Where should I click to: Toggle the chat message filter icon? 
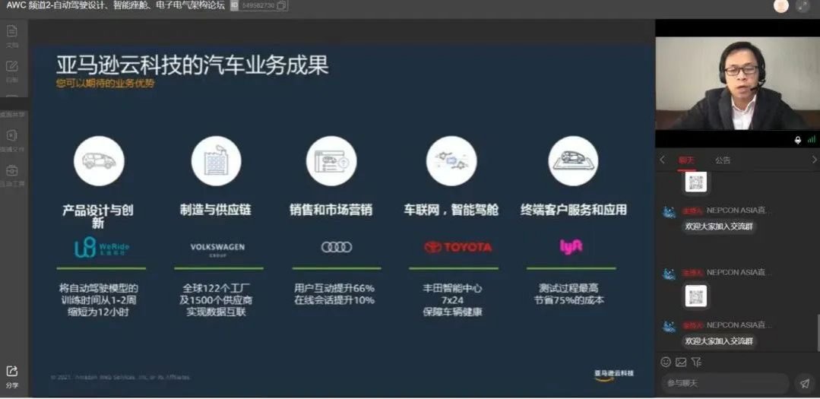[696, 362]
